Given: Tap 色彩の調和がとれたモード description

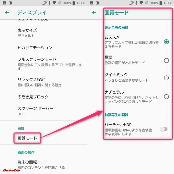Looking at the screenshot, I should (125, 63).
